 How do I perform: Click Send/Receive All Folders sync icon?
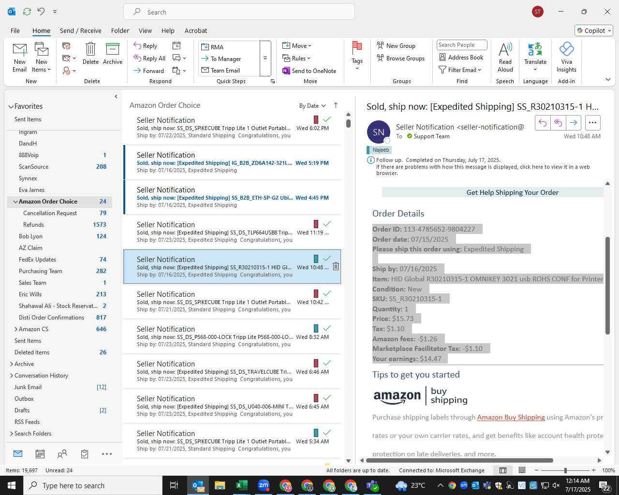pyautogui.click(x=27, y=11)
